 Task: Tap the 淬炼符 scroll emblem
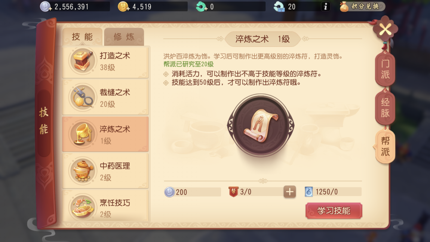point(261,125)
